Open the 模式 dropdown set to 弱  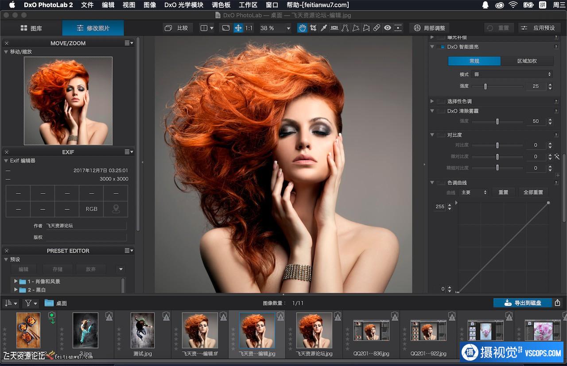512,74
